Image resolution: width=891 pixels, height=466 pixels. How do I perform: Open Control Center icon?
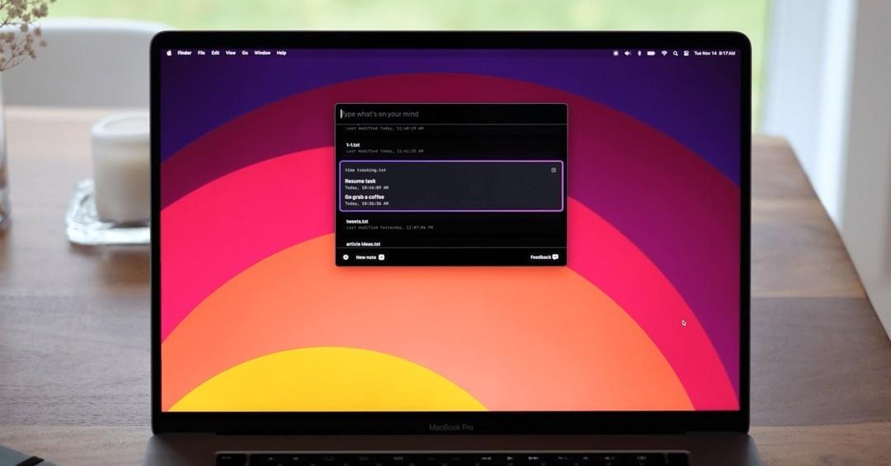click(686, 53)
